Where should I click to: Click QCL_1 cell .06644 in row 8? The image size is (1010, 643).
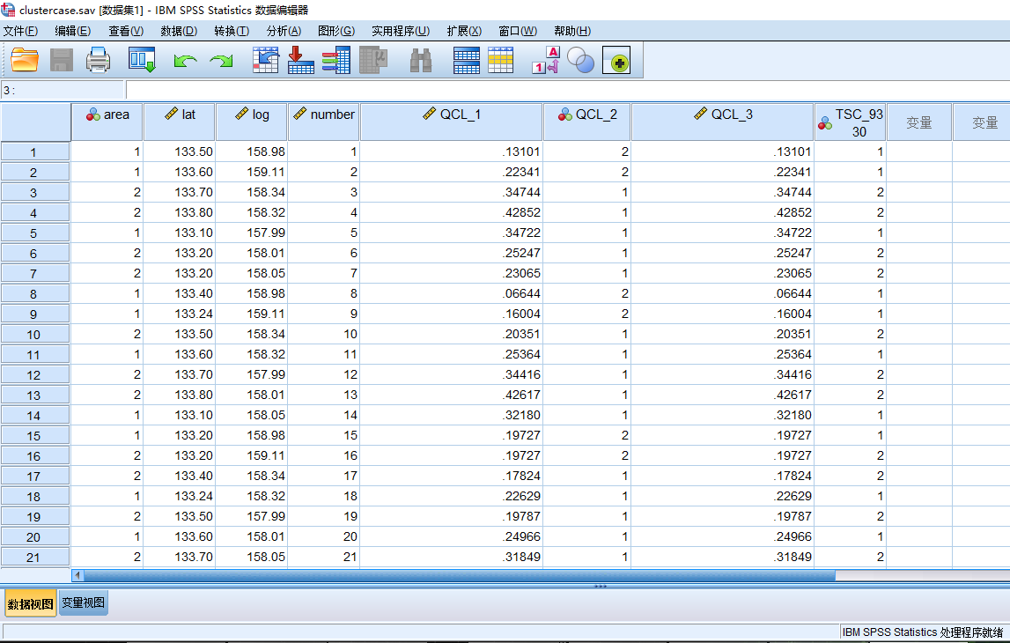point(451,293)
